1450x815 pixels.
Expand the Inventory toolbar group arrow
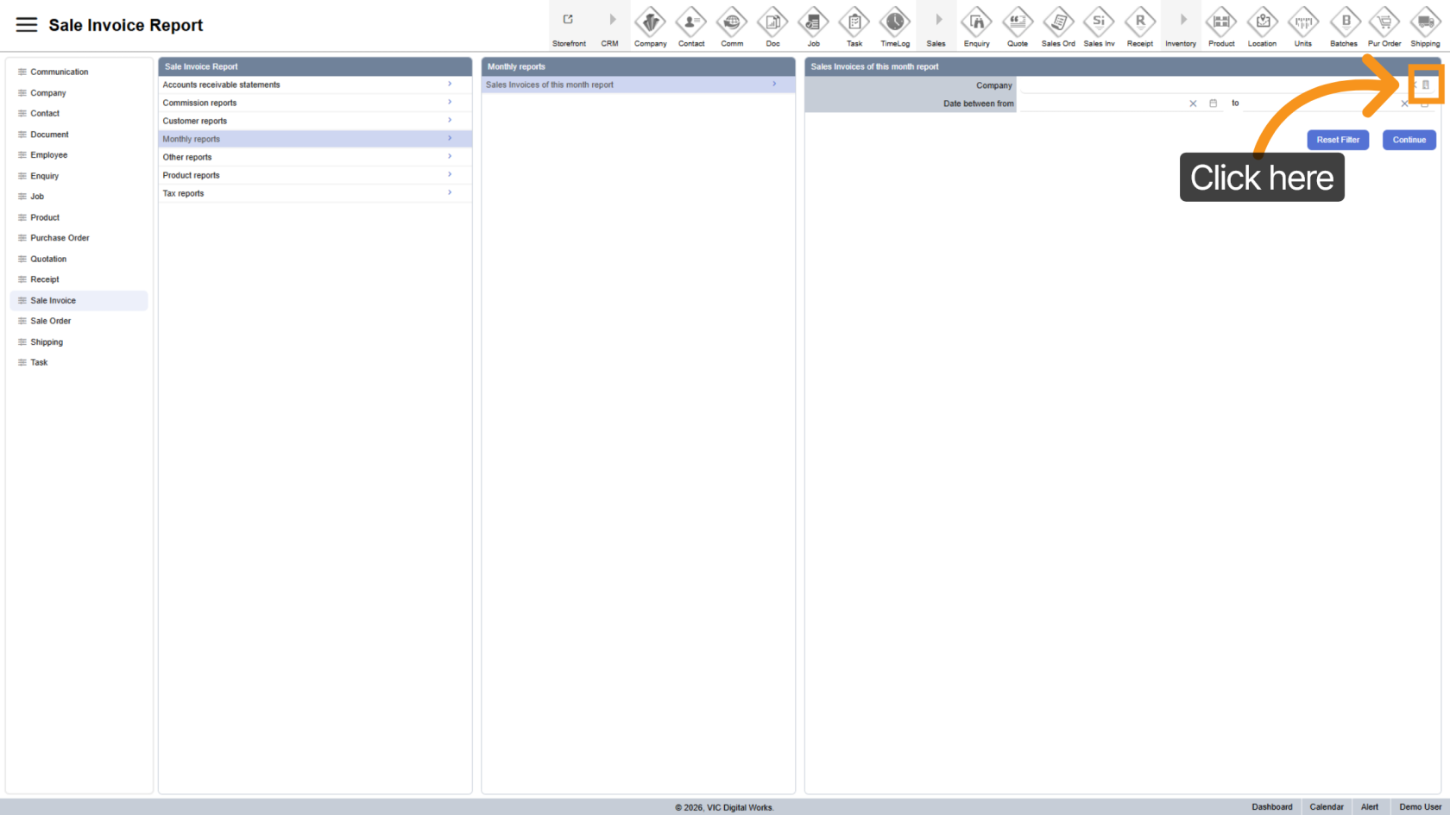(1181, 21)
